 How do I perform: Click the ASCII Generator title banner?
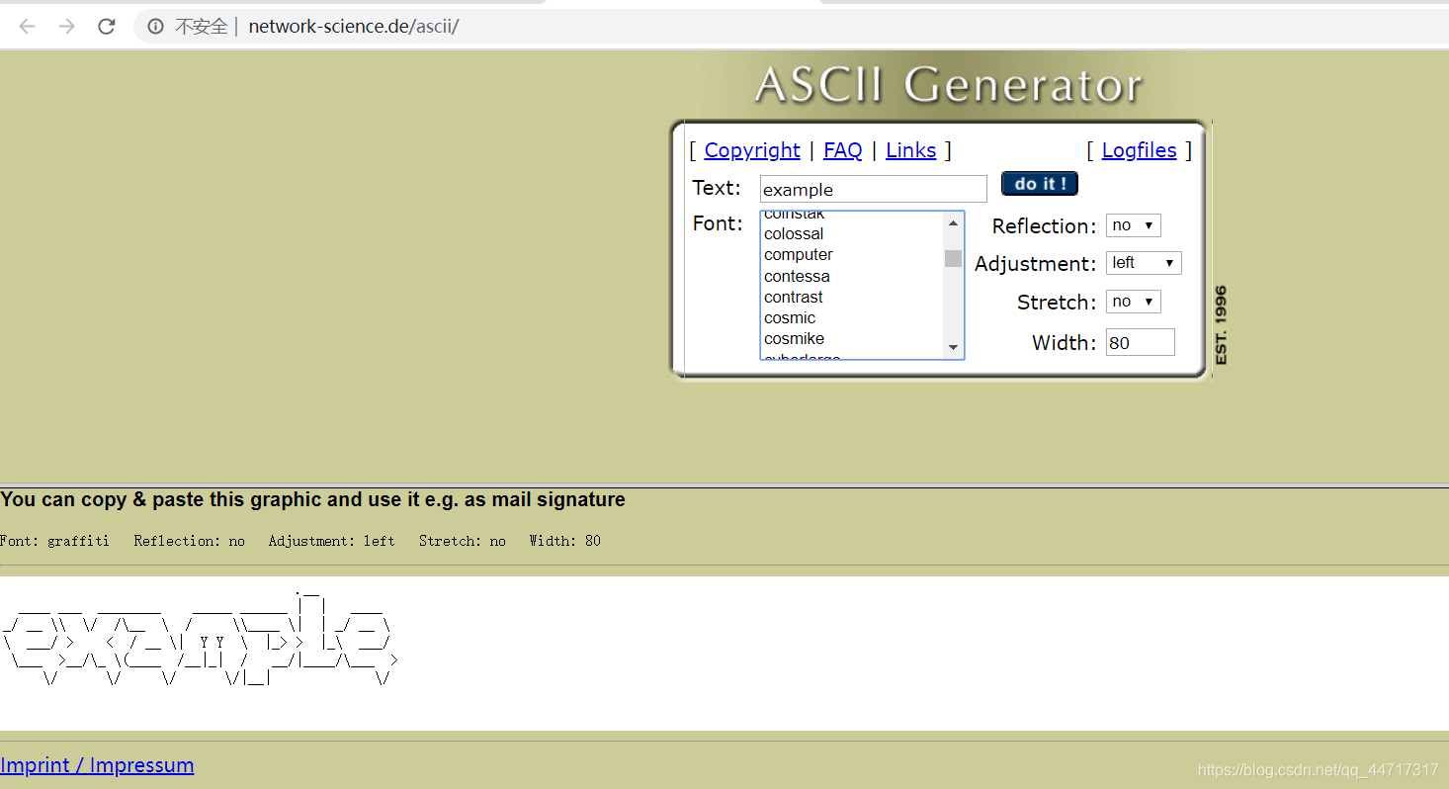[949, 85]
